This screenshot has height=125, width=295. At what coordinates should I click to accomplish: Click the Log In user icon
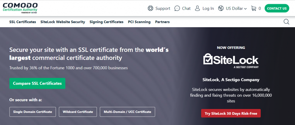tap(197, 8)
